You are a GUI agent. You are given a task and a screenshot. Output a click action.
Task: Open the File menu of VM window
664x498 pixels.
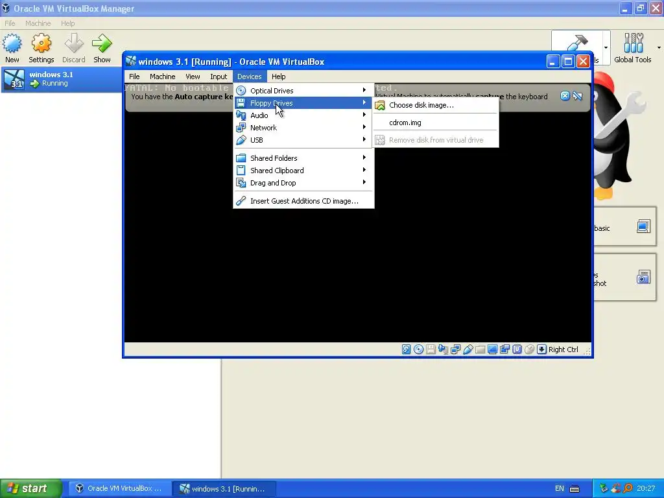coord(134,77)
